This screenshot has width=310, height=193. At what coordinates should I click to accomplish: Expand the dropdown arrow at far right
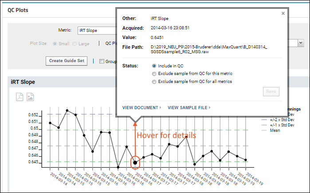(x=301, y=43)
